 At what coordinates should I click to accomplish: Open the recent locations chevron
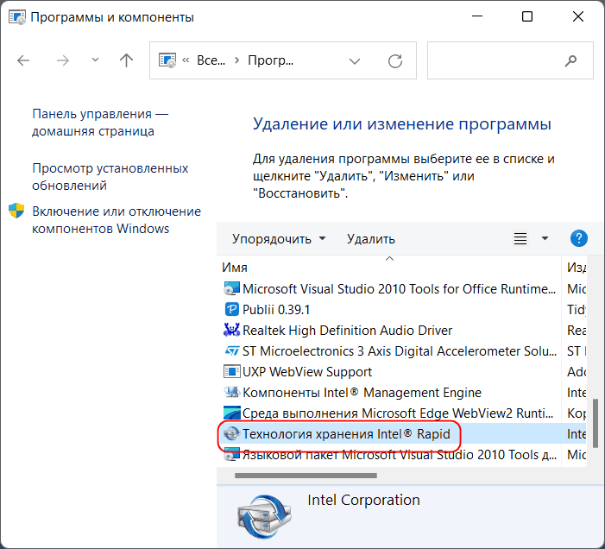95,60
